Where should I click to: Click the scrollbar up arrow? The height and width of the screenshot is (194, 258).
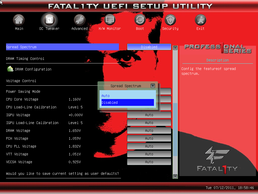click(175, 48)
